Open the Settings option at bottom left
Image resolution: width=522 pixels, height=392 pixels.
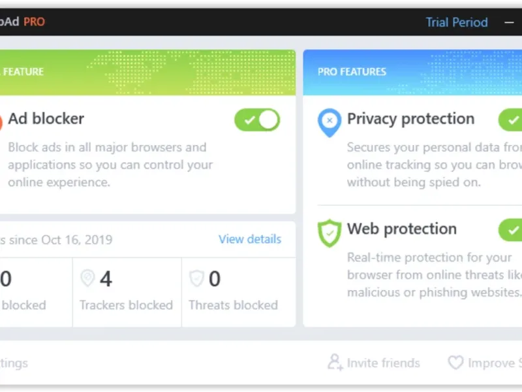(13, 363)
